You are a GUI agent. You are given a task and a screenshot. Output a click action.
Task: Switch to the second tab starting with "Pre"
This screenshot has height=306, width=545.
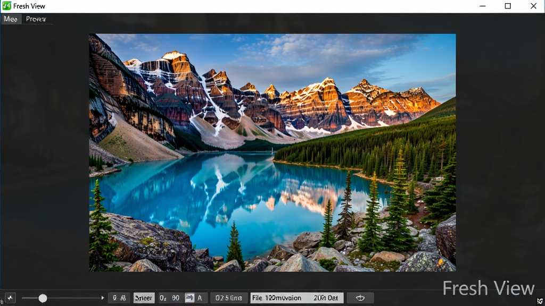click(x=36, y=19)
